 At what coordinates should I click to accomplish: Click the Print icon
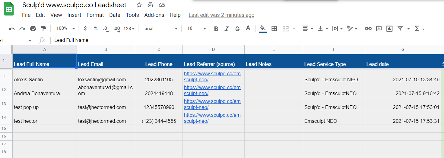tap(33, 29)
